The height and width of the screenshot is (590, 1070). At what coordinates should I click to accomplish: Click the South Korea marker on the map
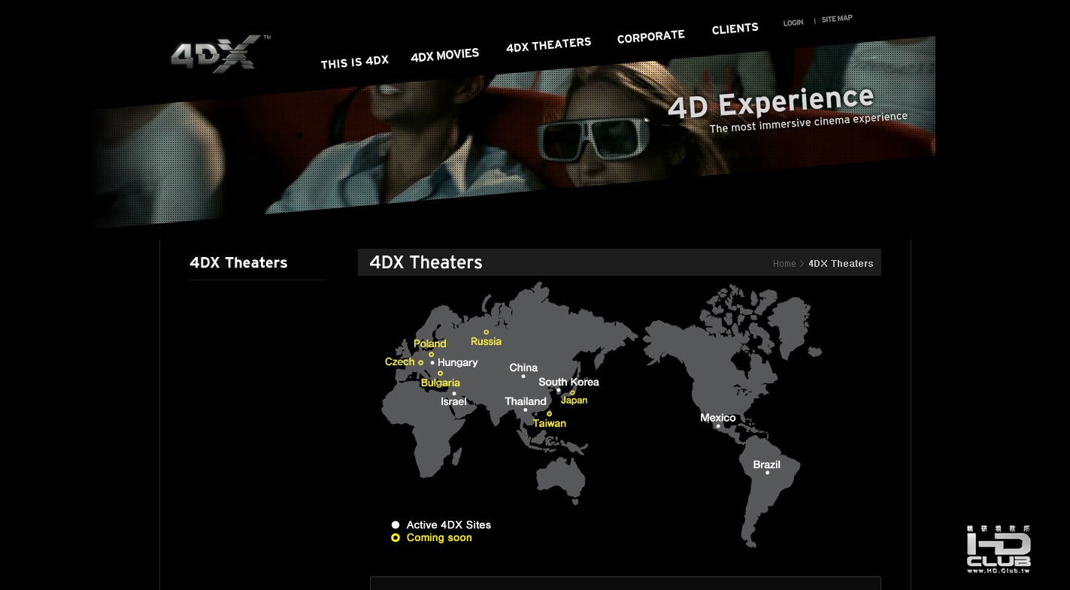point(559,391)
